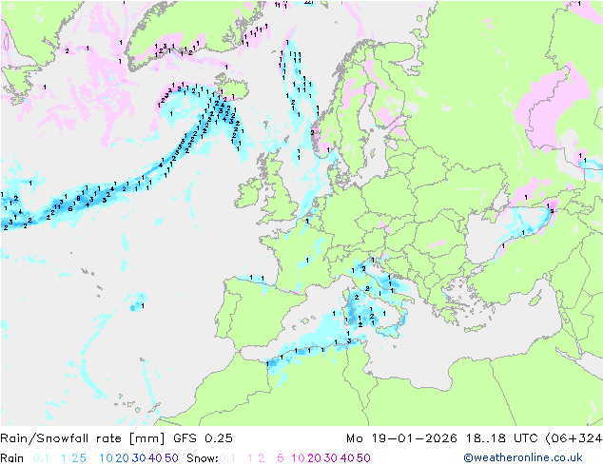Click the 'Rain/Snowfall rate [mm]' title text
Image resolution: width=603 pixels, height=466 pixels.
pos(83,438)
